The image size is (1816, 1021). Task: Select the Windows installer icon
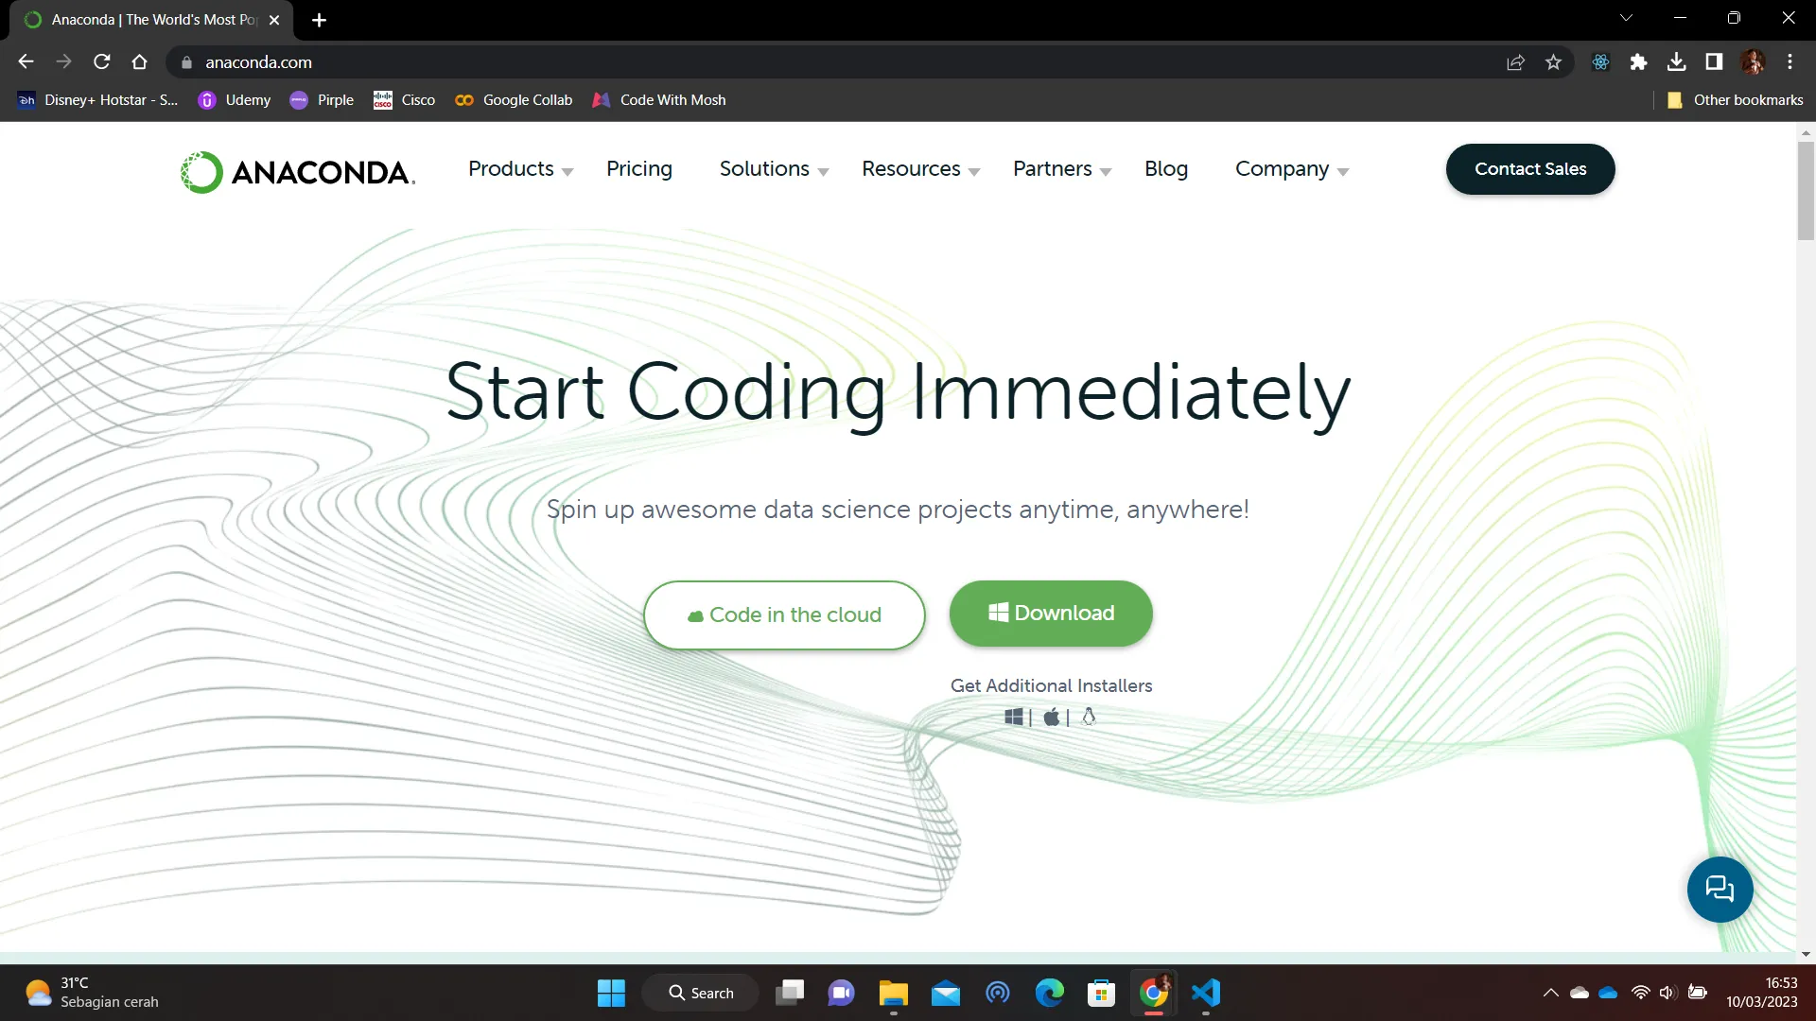(x=1014, y=718)
